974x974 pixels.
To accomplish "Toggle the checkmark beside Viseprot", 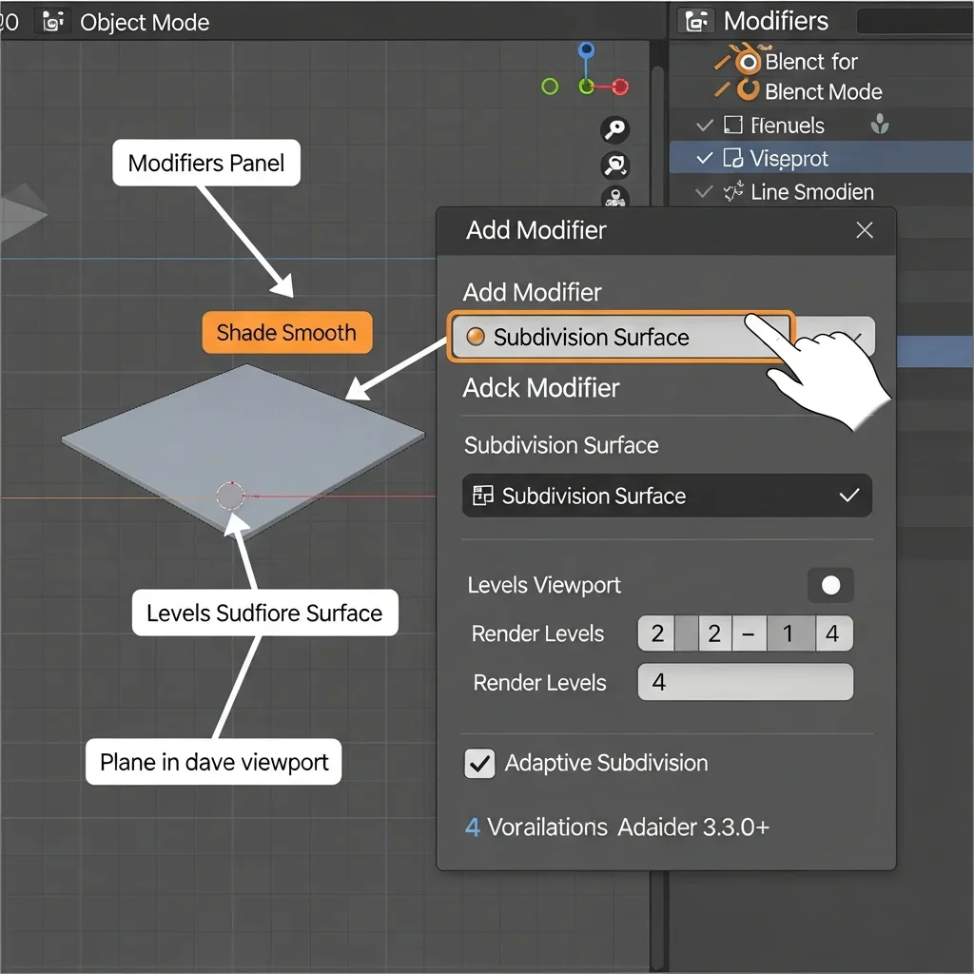I will [x=705, y=158].
